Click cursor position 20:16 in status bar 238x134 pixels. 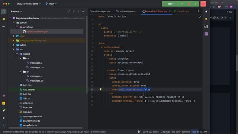[151, 132]
